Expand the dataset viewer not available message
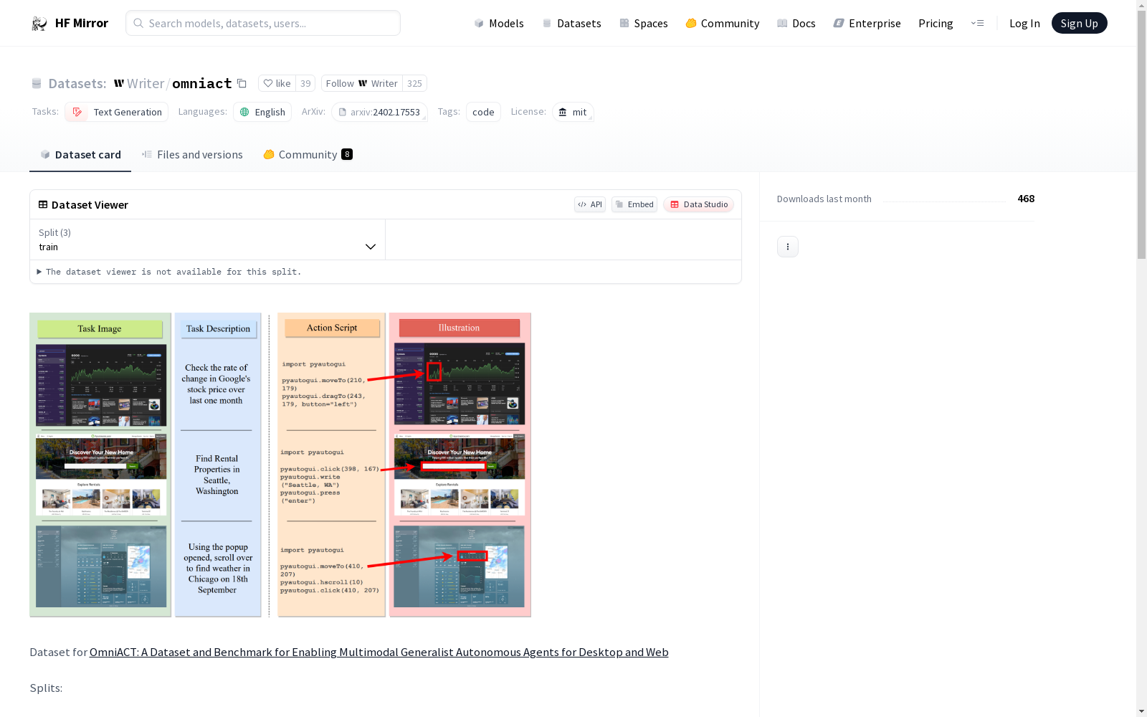Screen dimensions: 1147x717 tap(169, 272)
